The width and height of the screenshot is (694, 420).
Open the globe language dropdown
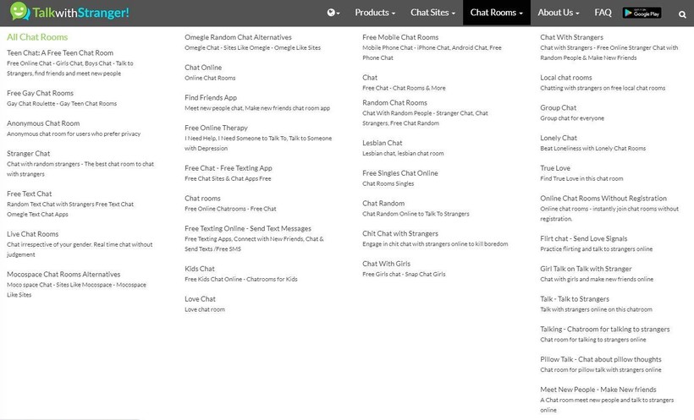[x=333, y=13]
